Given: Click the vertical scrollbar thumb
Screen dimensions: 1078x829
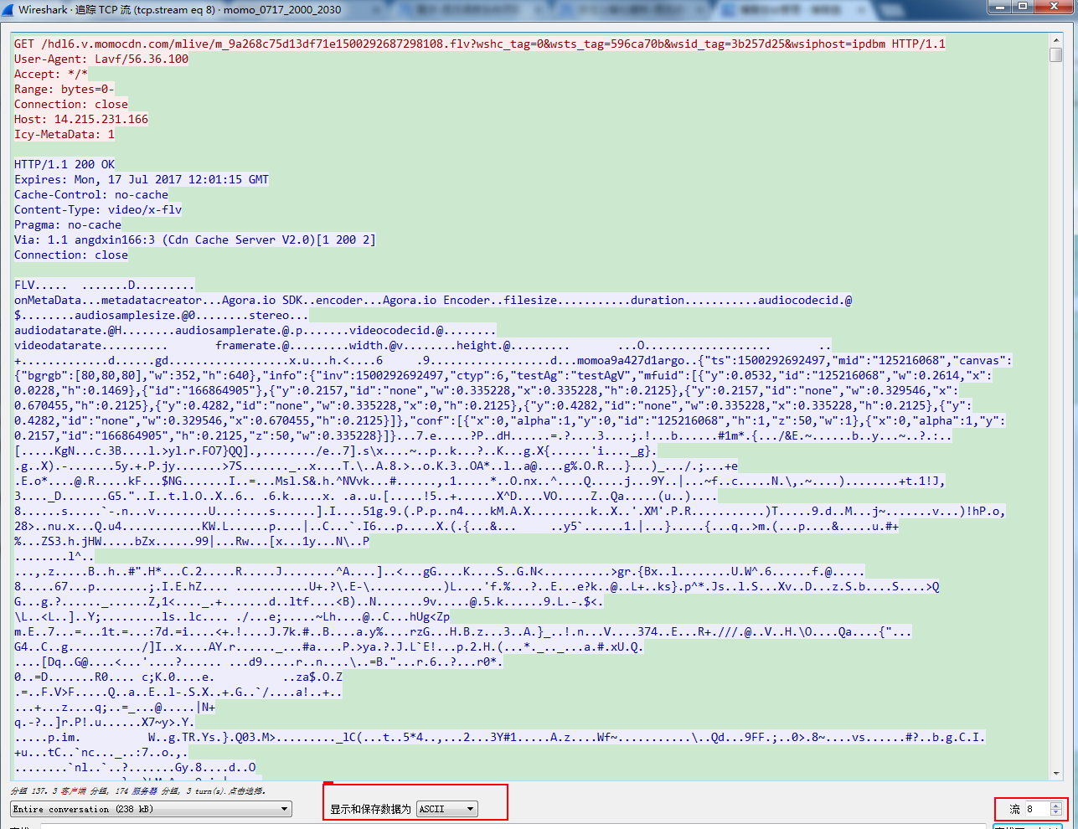Looking at the screenshot, I should coord(1056,55).
